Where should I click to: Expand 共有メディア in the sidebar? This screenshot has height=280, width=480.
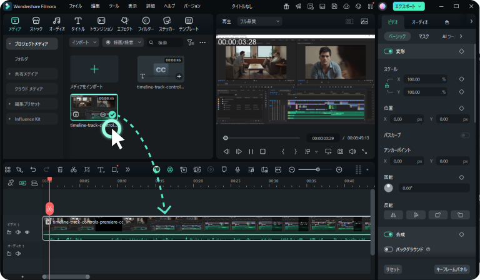32,74
